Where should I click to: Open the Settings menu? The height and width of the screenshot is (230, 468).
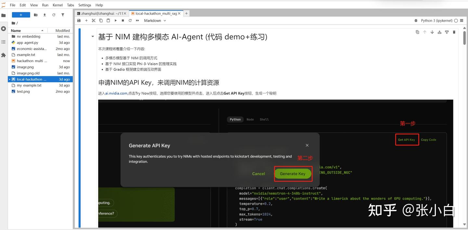[85, 5]
